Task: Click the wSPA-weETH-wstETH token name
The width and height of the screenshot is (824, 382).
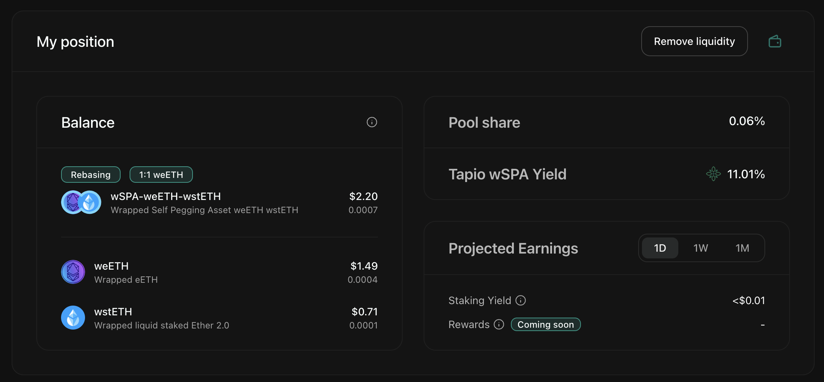Action: click(166, 196)
